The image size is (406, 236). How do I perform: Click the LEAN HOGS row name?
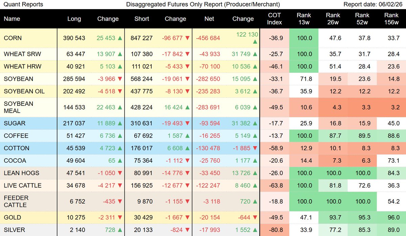point(21,173)
